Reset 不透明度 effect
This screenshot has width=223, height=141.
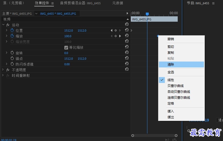[127, 69]
